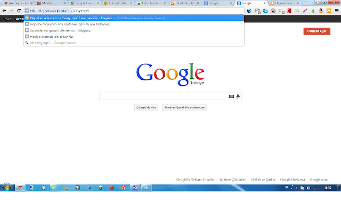
Task: Click the TR language indicator in taskbar
Action: coord(286,187)
